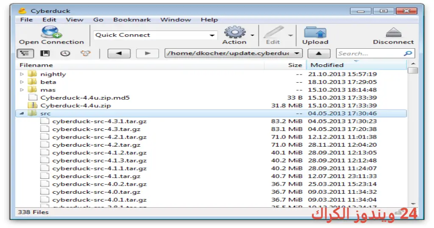This screenshot has width=434, height=228.
Task: Expand the nightly folder
Action: point(22,74)
